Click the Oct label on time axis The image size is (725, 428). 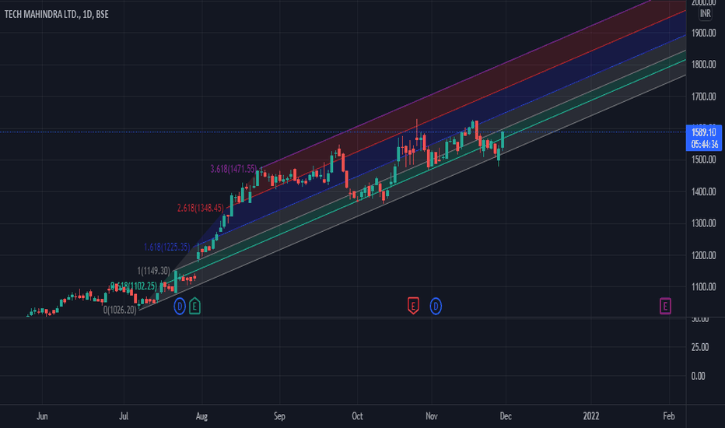pyautogui.click(x=357, y=416)
